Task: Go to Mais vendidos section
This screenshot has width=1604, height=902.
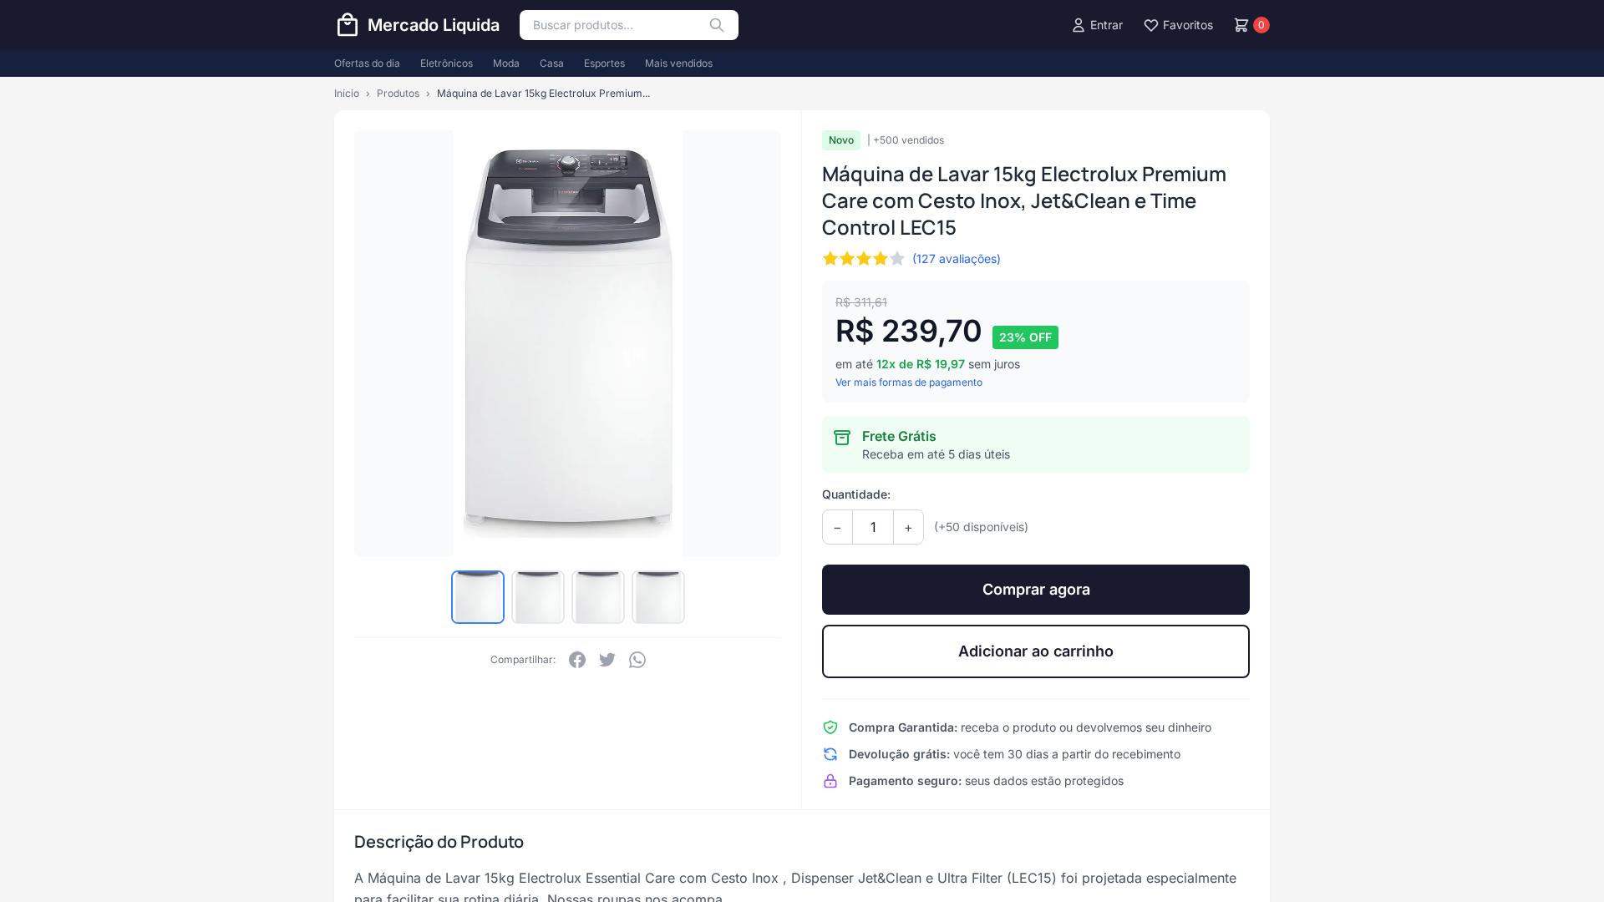Action: click(678, 63)
